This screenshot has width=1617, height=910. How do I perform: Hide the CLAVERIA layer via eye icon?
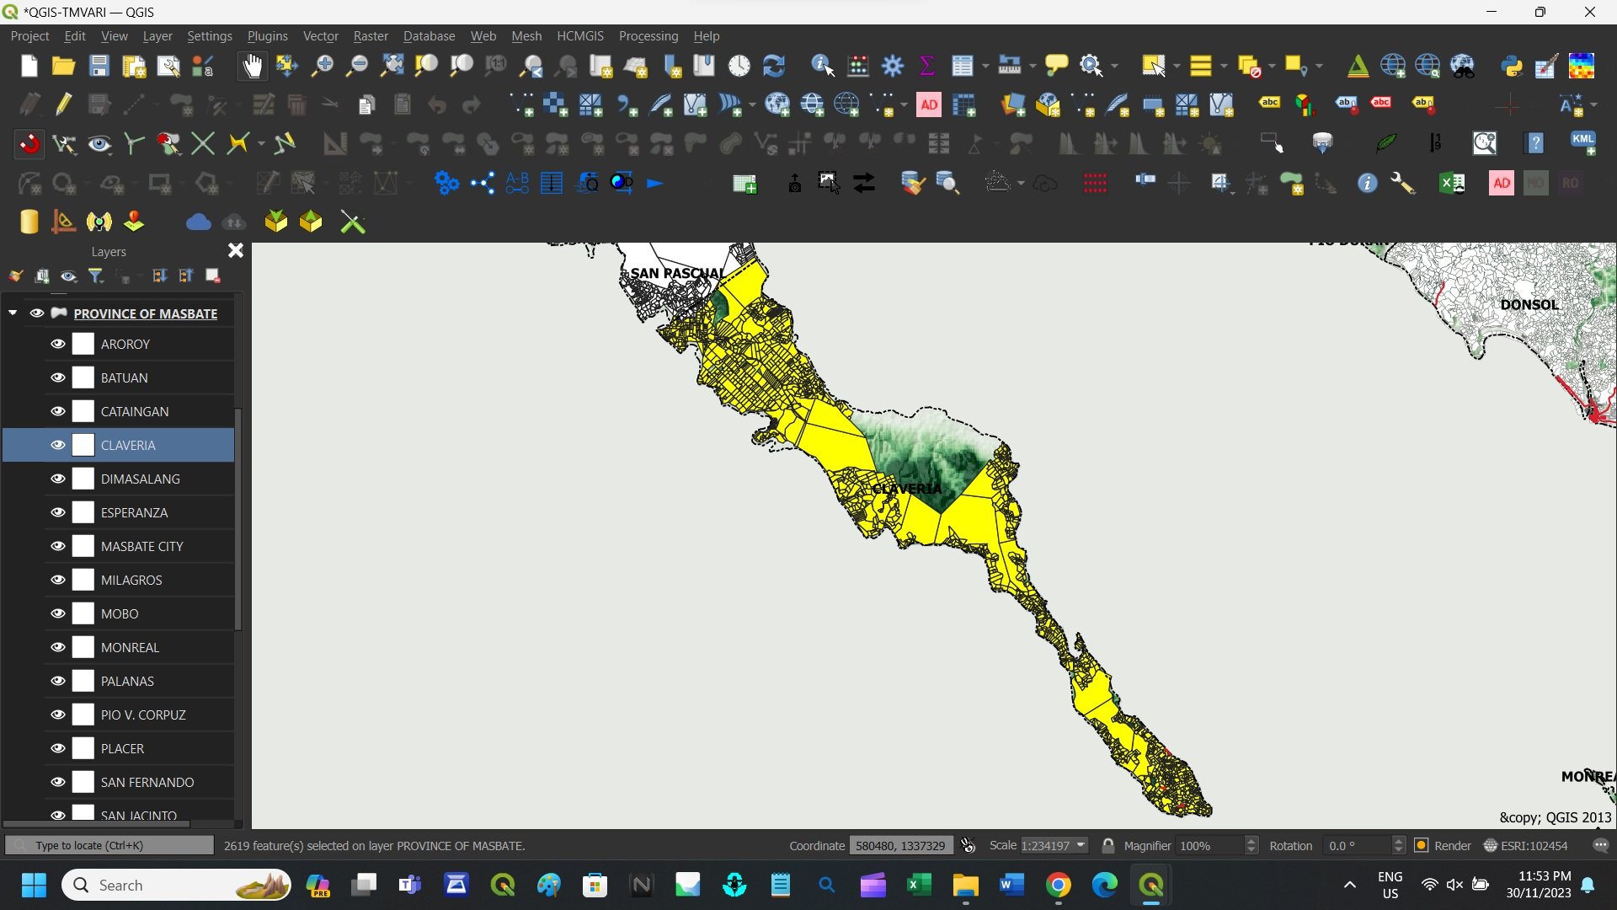coord(58,445)
